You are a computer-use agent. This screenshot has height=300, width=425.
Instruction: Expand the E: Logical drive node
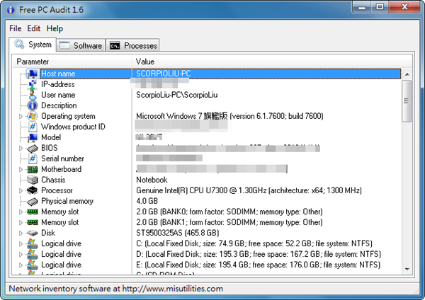(x=21, y=265)
